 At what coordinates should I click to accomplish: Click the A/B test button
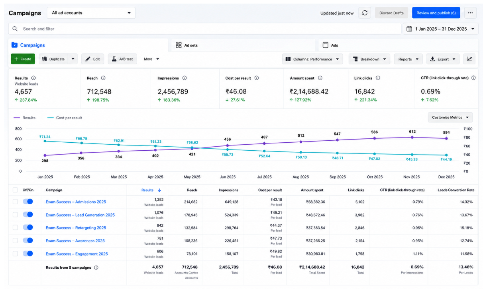click(x=122, y=59)
